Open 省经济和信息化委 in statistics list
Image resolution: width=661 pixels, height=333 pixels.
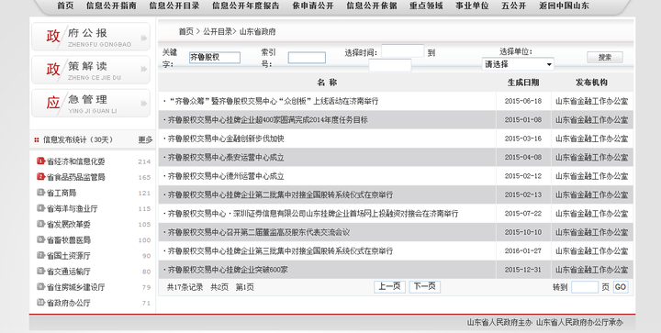(75, 161)
